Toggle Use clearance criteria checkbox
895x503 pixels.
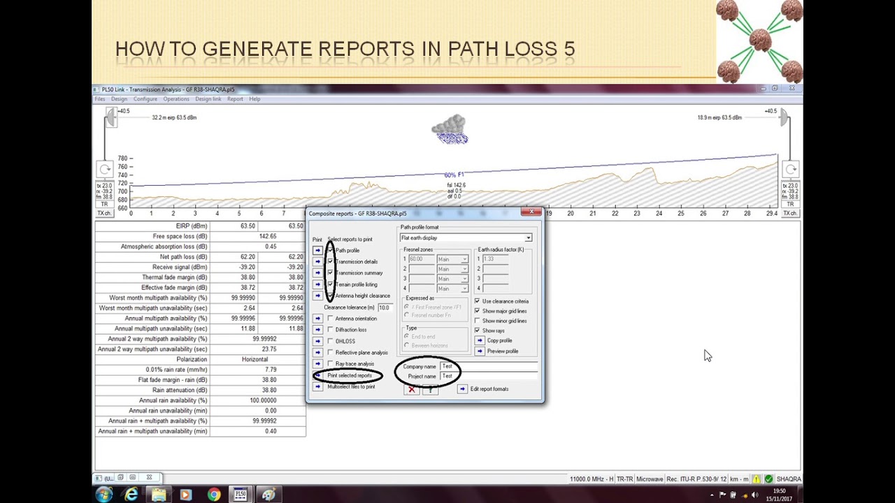pos(478,301)
